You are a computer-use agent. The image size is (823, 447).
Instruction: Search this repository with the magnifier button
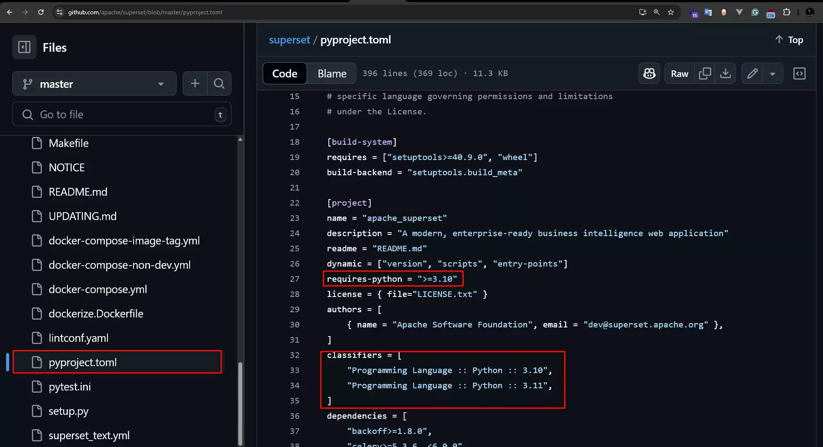tap(219, 83)
